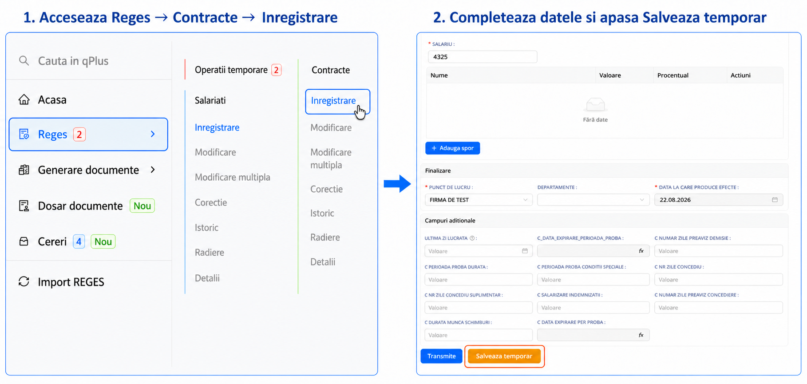Select Radiere under Salariati
This screenshot has height=384, width=807.
(210, 253)
